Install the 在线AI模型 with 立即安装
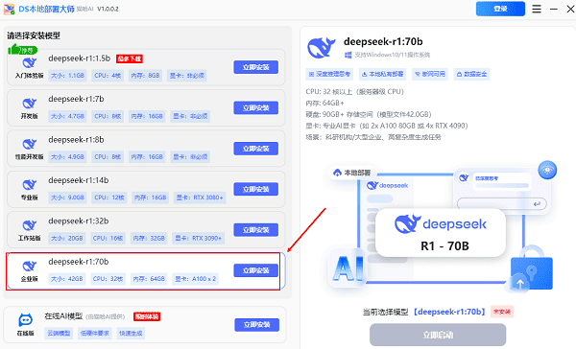576x349 pixels. [256, 325]
